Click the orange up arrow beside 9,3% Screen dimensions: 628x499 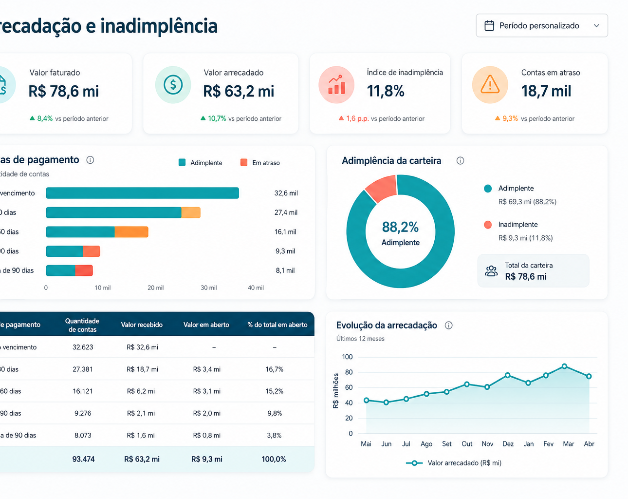point(498,118)
